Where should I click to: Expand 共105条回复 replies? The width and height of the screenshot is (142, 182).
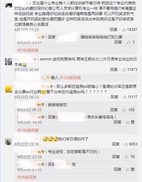28,130
